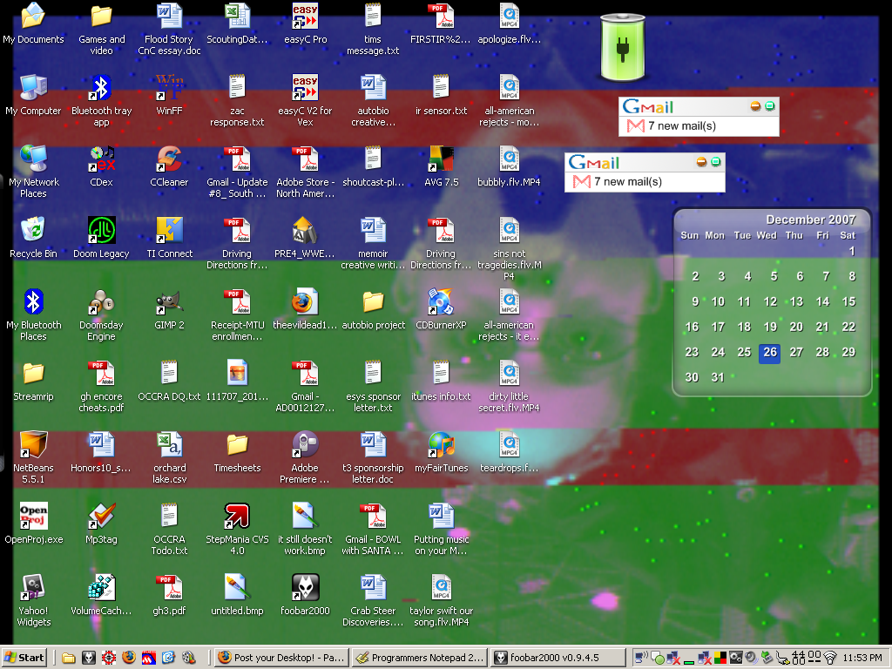This screenshot has width=892, height=669.
Task: Open the AVG 7.5 shortcut
Action: point(441,159)
